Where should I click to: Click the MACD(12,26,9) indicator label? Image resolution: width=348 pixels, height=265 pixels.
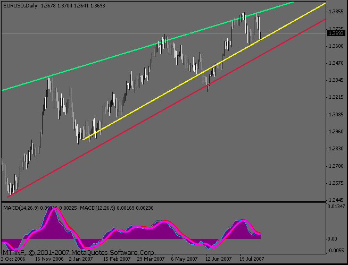pyautogui.click(x=98, y=208)
